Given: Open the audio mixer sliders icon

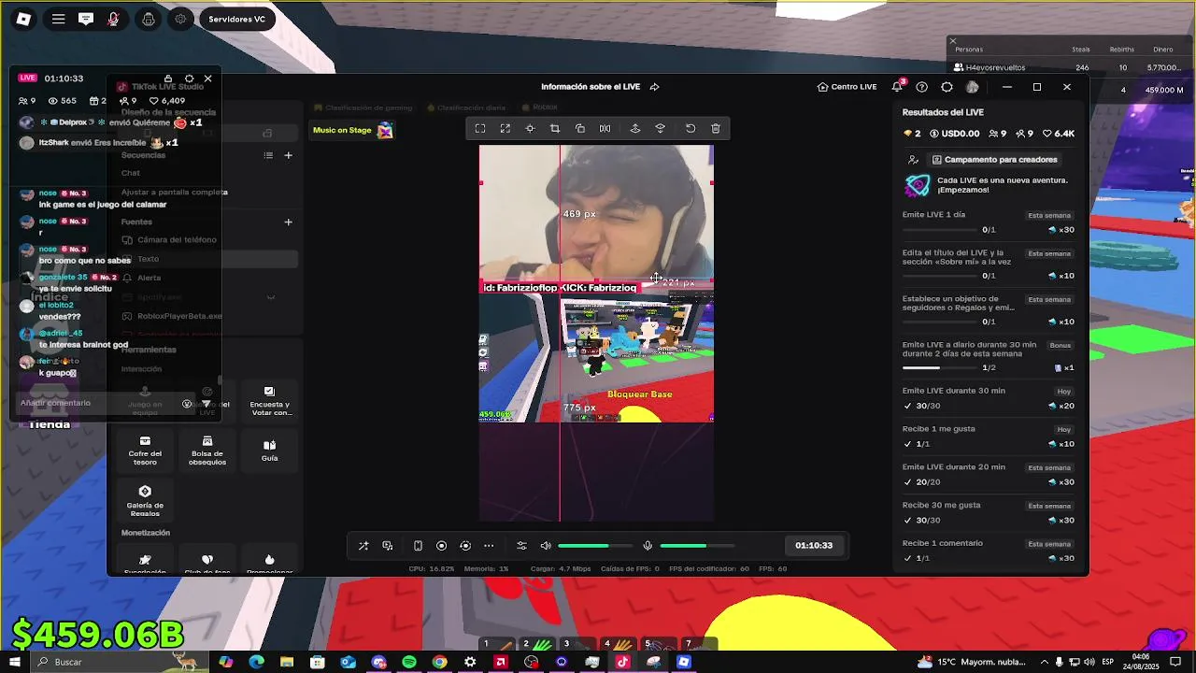Looking at the screenshot, I should [x=522, y=546].
